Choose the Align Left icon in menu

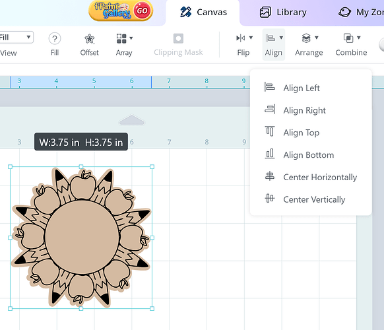[270, 87]
